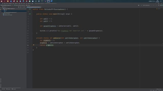Open Windows search from the taskbar
The image size is (163, 91).
[5, 1]
